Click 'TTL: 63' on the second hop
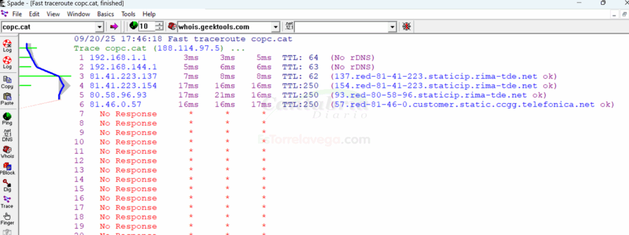The width and height of the screenshot is (629, 235). click(300, 67)
